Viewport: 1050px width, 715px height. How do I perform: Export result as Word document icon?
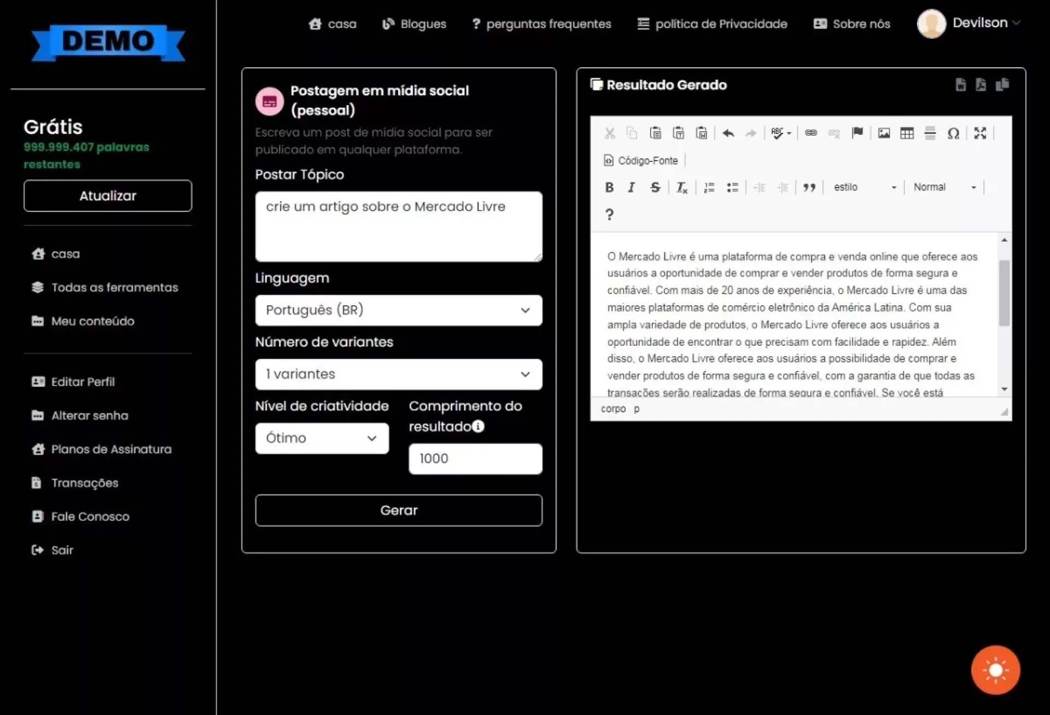[x=960, y=85]
